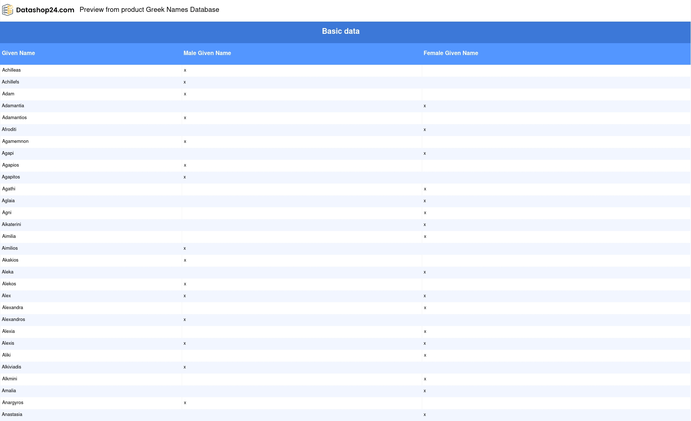Click the male 'x' mark in Adam row
Image resolution: width=691 pixels, height=421 pixels.
click(x=185, y=94)
